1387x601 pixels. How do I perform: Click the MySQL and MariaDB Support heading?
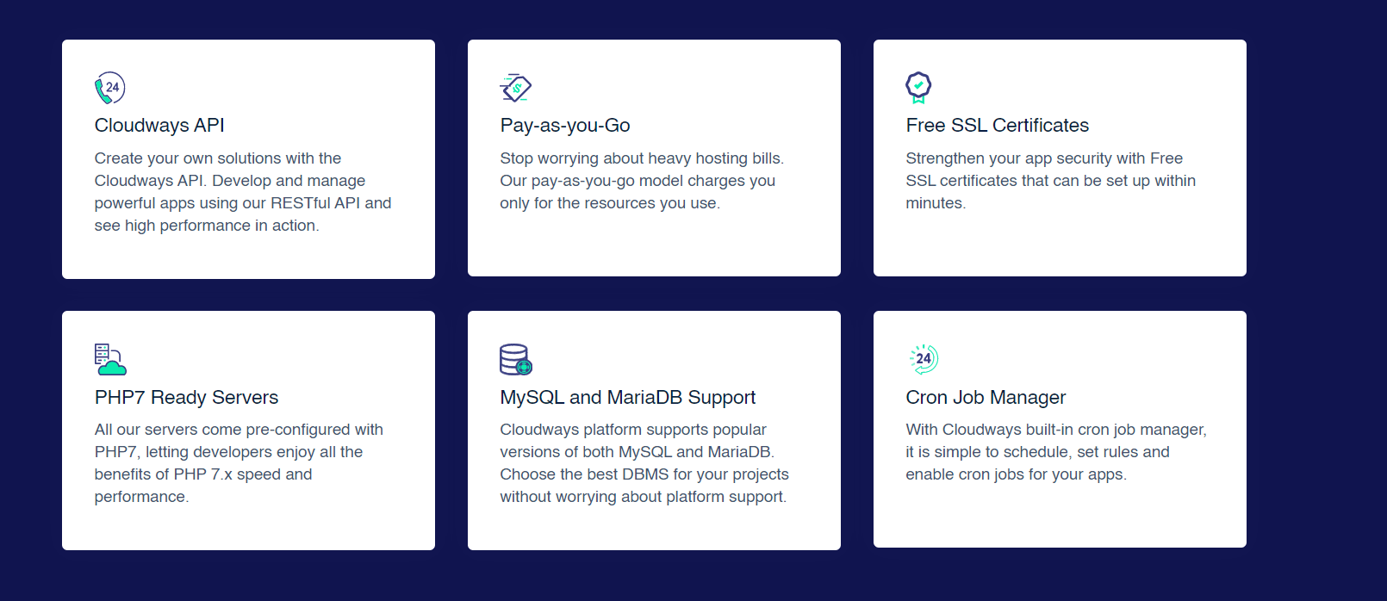(628, 398)
